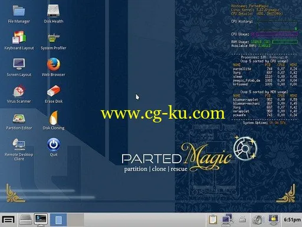Open the disk drive launcher in taskbar
This screenshot has height=227, width=302.
click(x=25, y=219)
